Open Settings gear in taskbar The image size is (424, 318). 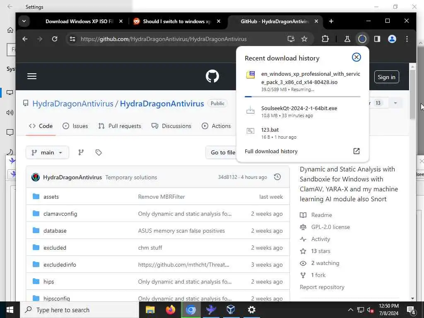coord(251,310)
